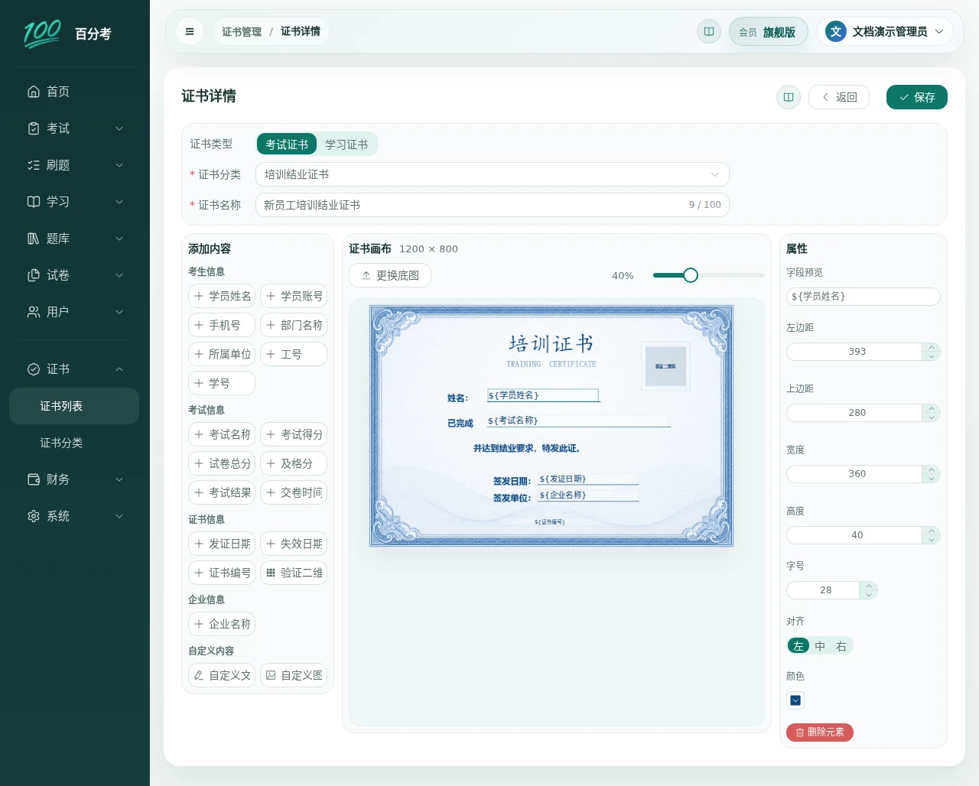Collapse the 证书 sidebar menu
The height and width of the screenshot is (786, 979).
tap(75, 369)
